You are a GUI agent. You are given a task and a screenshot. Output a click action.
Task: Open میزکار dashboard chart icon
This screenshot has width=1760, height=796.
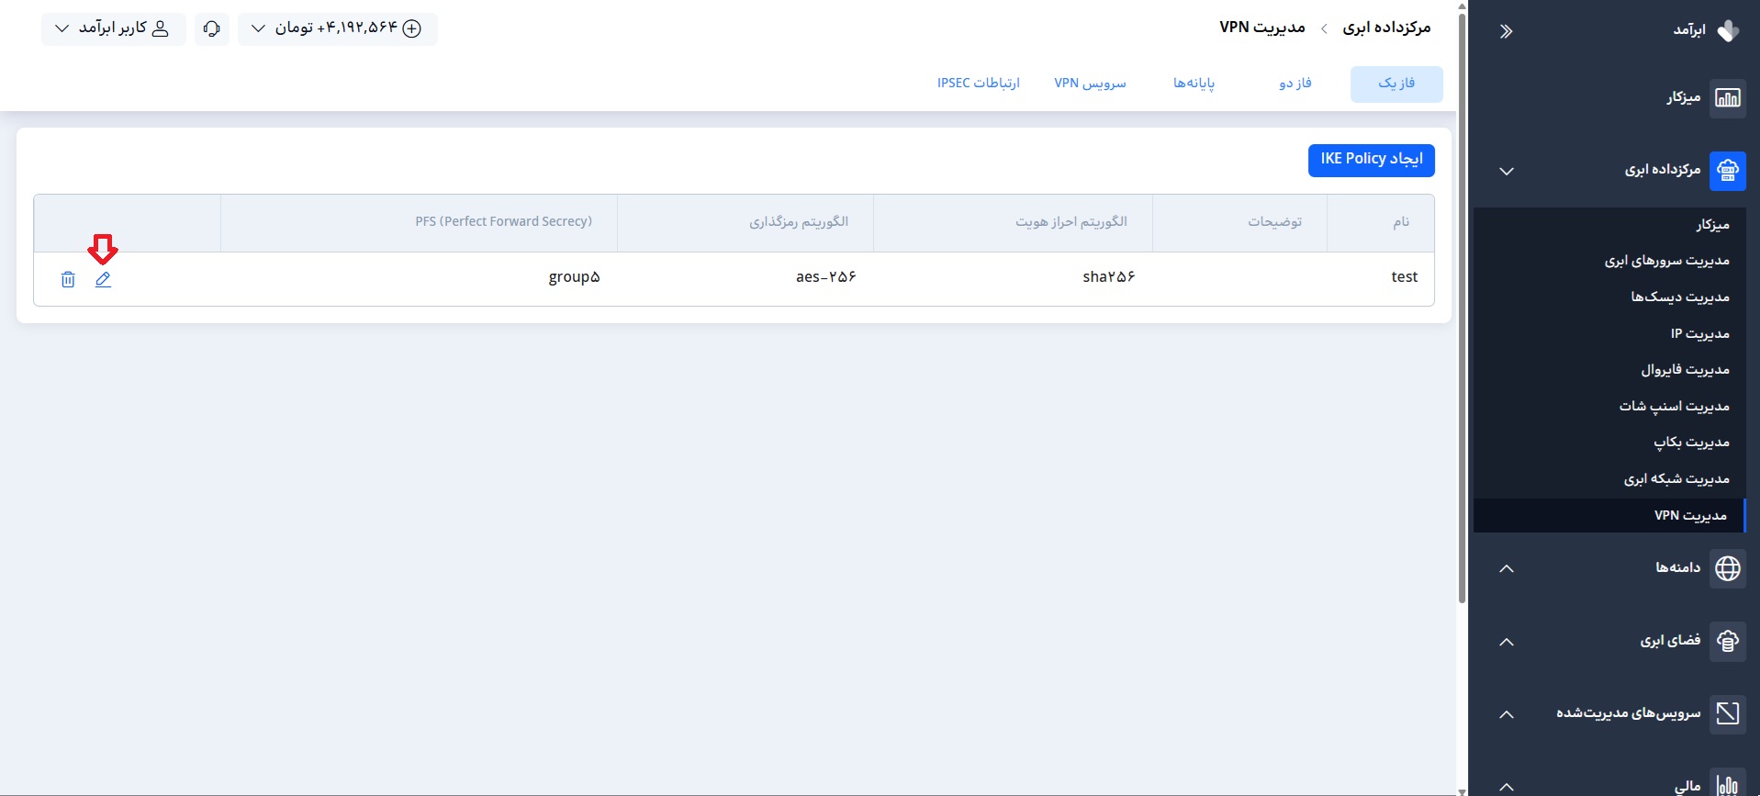1728,98
